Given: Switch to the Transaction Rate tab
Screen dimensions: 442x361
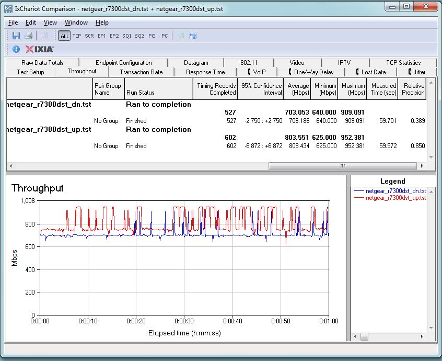Looking at the screenshot, I should point(141,72).
